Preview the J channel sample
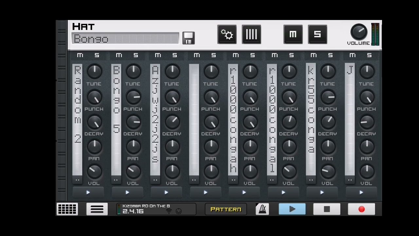This screenshot has height=236, width=419. coord(361,192)
